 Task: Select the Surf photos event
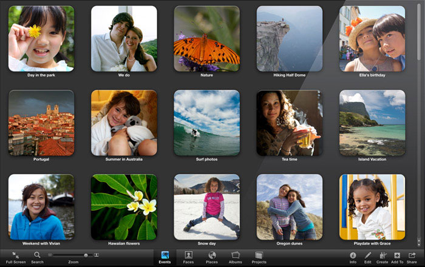coord(206,123)
